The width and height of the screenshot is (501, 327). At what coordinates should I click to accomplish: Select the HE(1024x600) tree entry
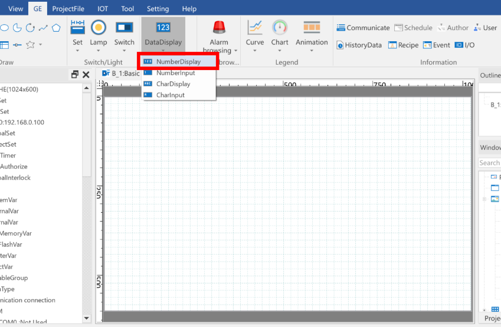pyautogui.click(x=19, y=90)
